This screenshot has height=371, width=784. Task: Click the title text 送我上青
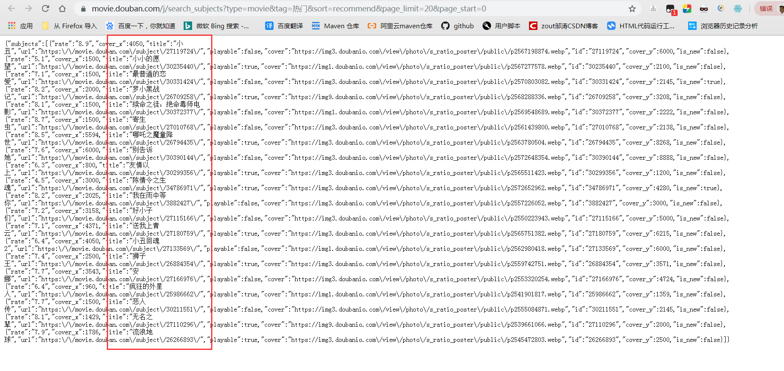tap(146, 226)
